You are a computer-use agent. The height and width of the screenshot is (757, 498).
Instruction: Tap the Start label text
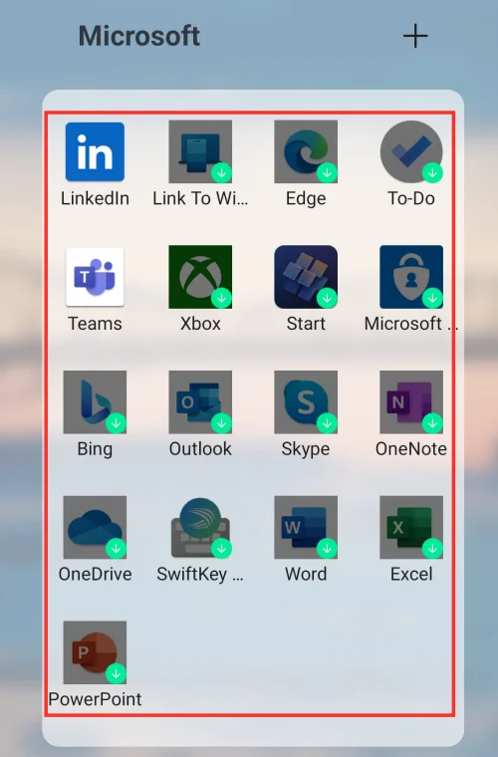pos(306,324)
